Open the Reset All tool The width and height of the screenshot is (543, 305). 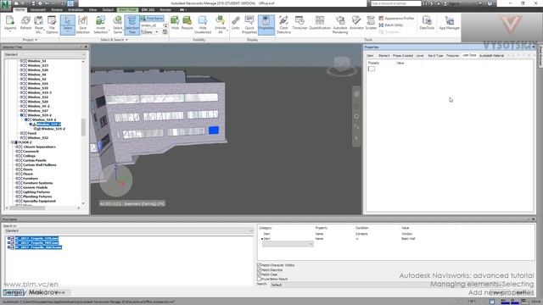(39, 24)
